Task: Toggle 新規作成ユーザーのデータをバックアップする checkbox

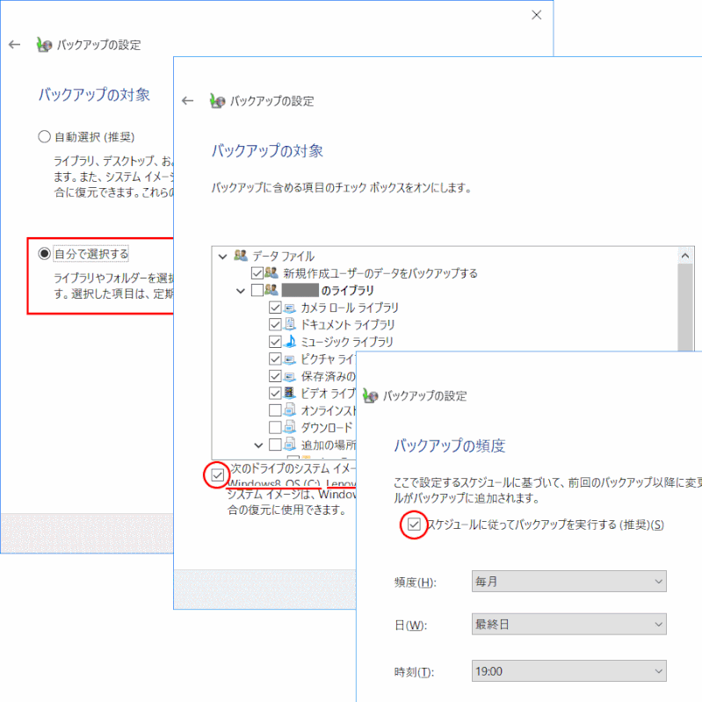Action: 257,272
